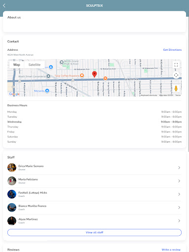Viewport: 189px width, 252px height.
Task: Click North-Grand High School map marker
Action: click(62, 63)
